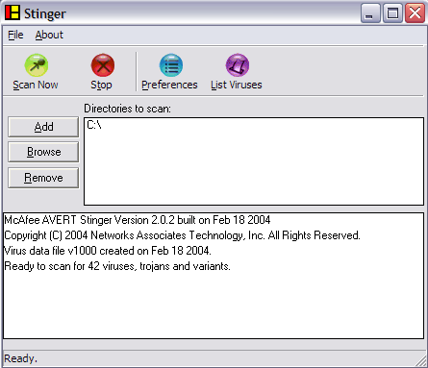Click the 'Ready to scan for 42 viruses' line
The image size is (428, 368).
117,266
